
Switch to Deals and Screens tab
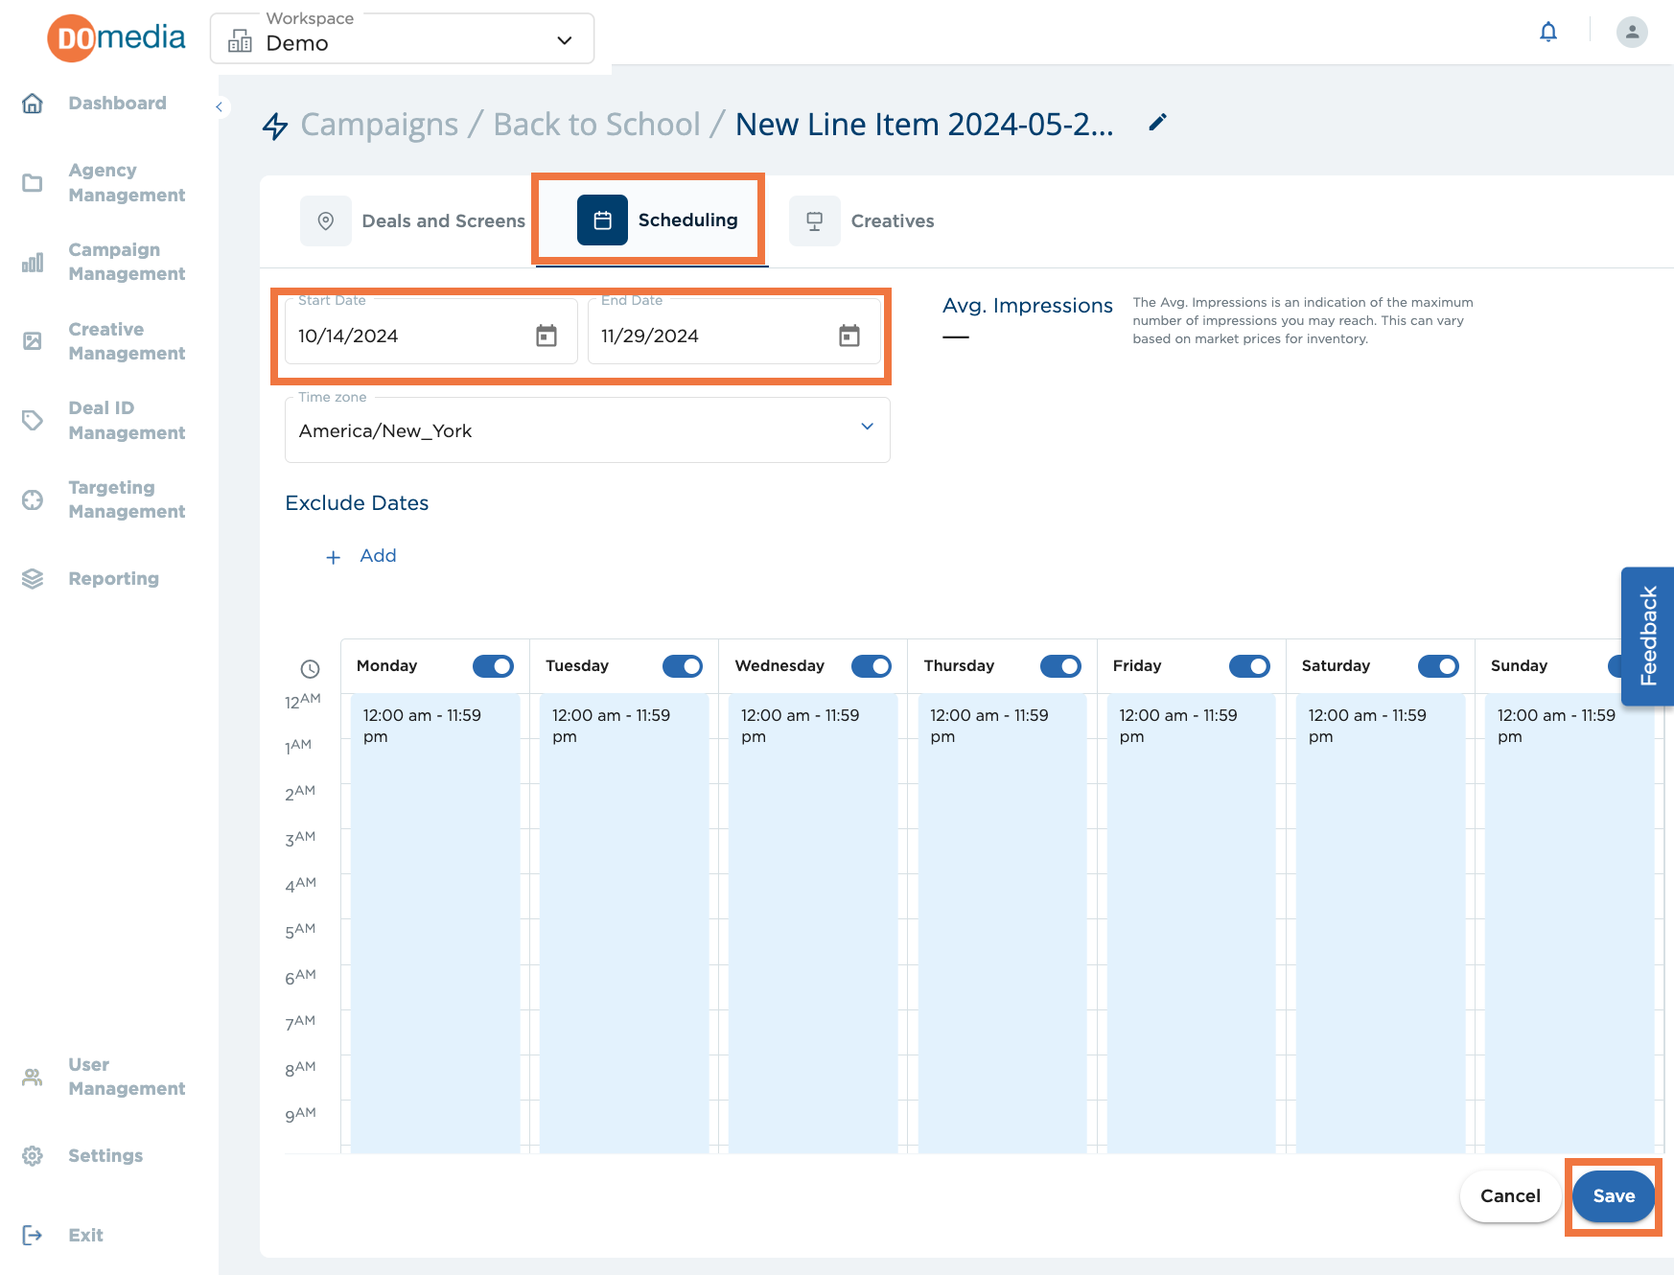[x=413, y=220]
